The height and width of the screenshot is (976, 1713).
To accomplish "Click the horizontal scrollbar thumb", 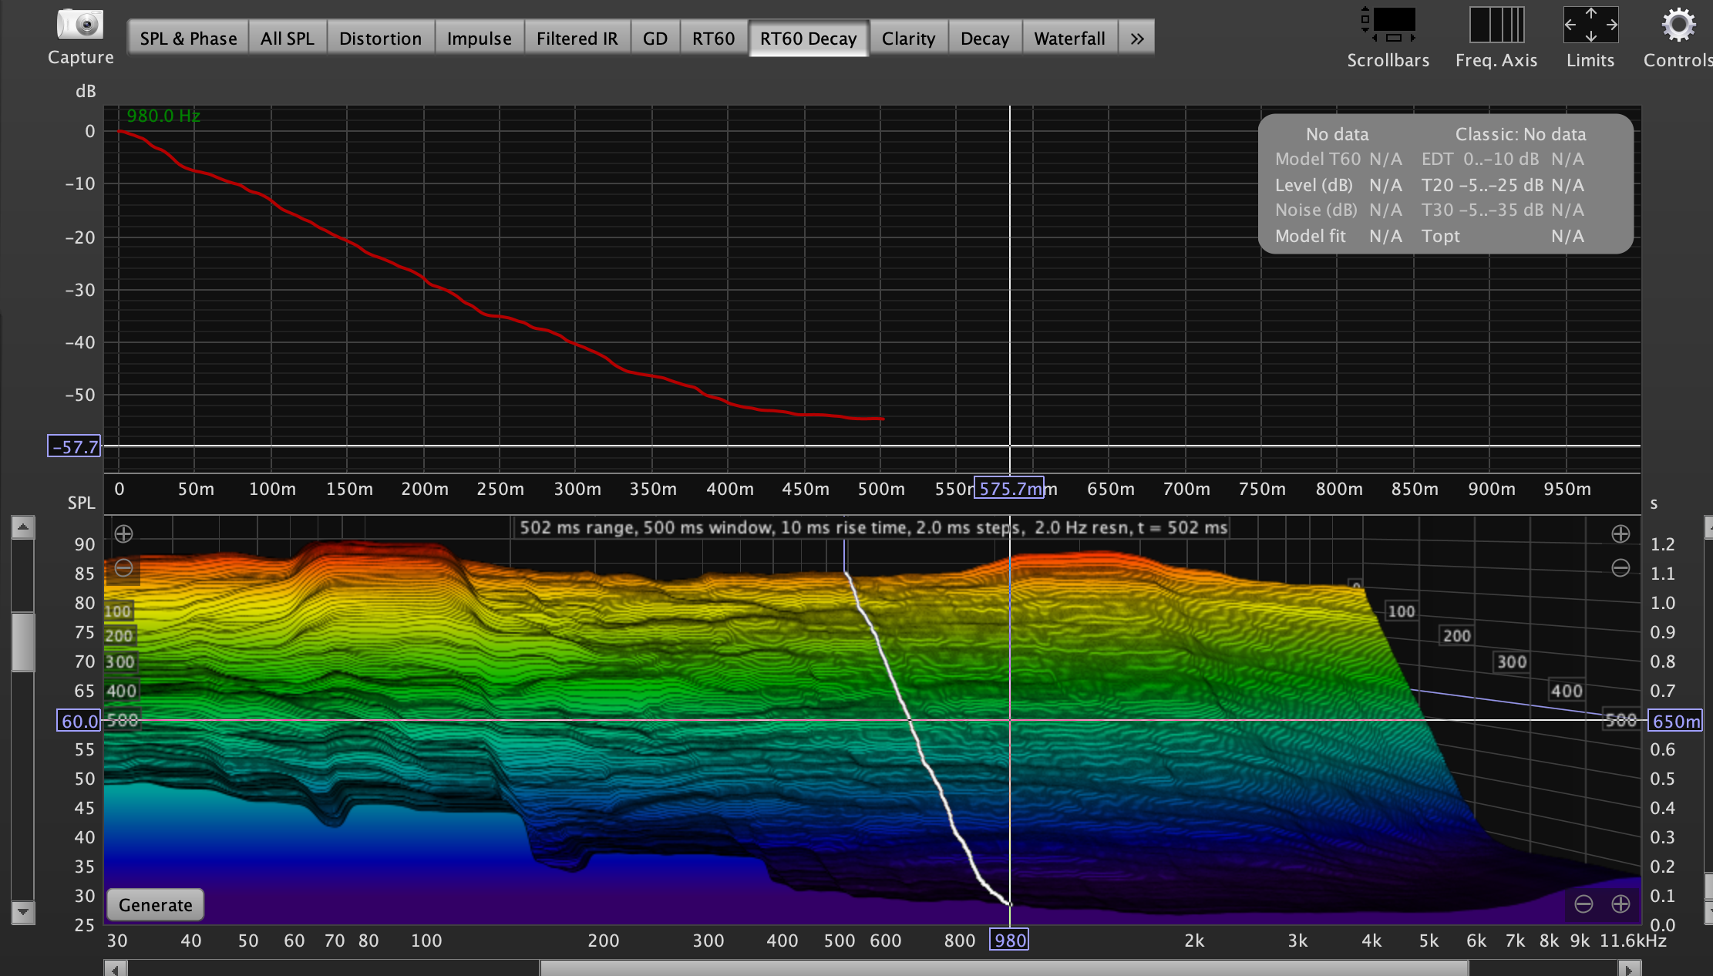I will [1002, 968].
